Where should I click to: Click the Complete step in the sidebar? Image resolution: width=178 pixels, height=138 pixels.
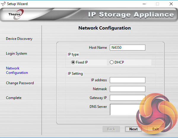click(x=14, y=98)
